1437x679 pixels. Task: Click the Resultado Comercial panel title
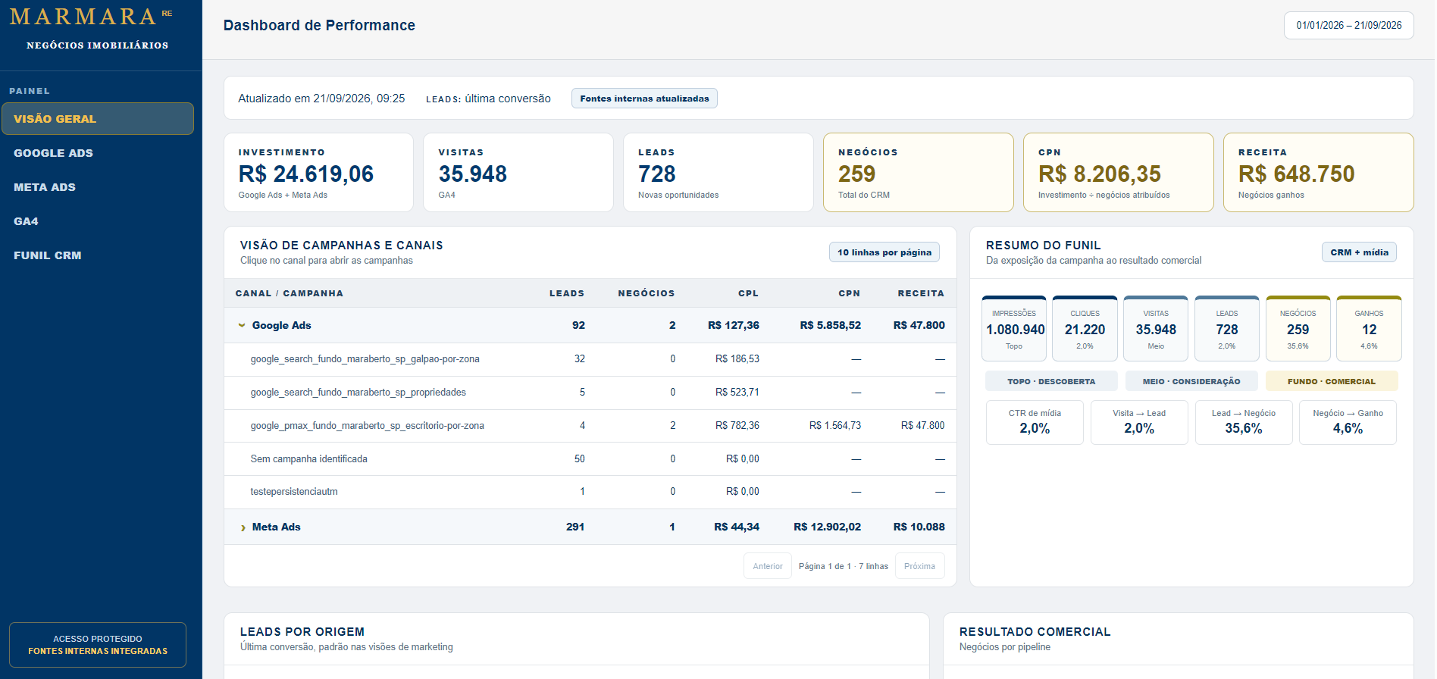1035,632
